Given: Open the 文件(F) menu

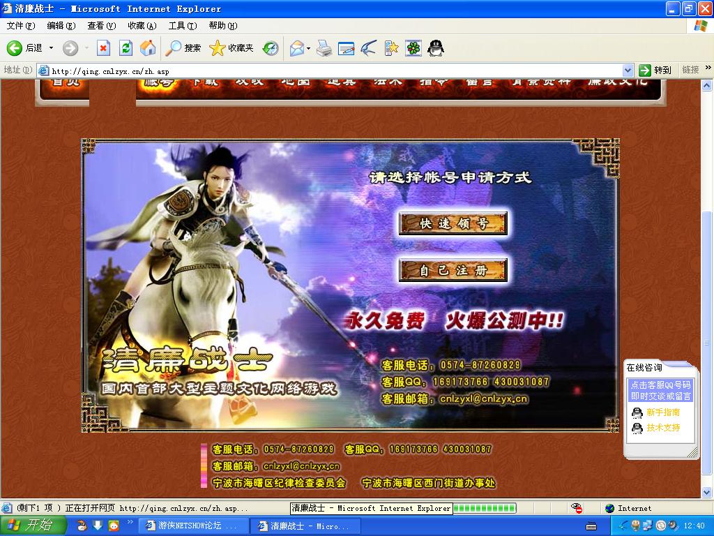Looking at the screenshot, I should pyautogui.click(x=21, y=26).
